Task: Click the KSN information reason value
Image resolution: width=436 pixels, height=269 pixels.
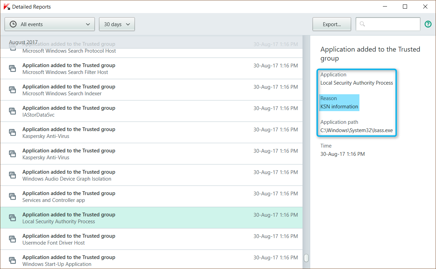Action: pos(339,107)
